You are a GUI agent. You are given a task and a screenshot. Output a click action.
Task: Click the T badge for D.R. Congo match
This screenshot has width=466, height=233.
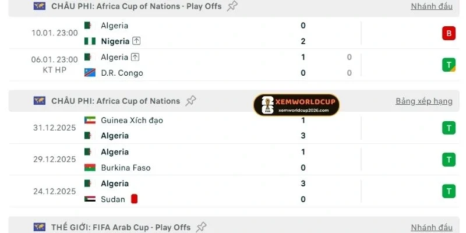449,65
